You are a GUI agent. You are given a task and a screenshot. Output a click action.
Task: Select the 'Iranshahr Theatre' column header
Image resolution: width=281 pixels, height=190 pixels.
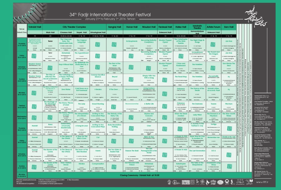197,27
